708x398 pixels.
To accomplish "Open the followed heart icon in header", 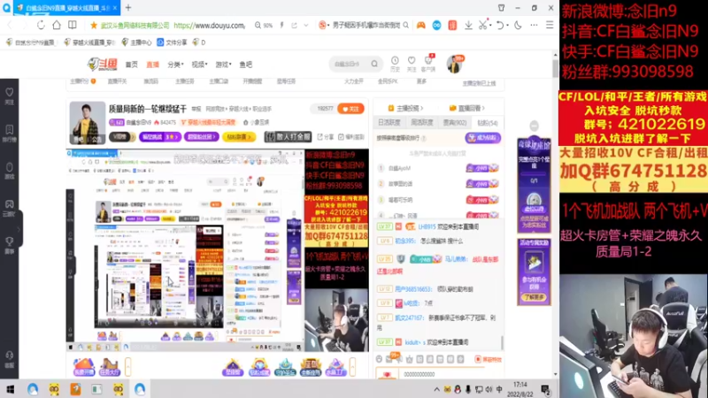I will (412, 64).
